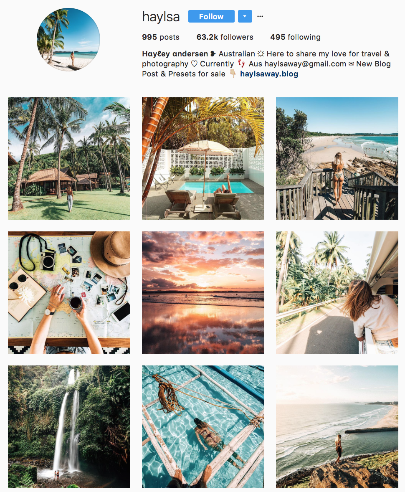Image resolution: width=405 pixels, height=492 pixels.
Task: Open the pink sunset reflection photo
Action: (203, 292)
